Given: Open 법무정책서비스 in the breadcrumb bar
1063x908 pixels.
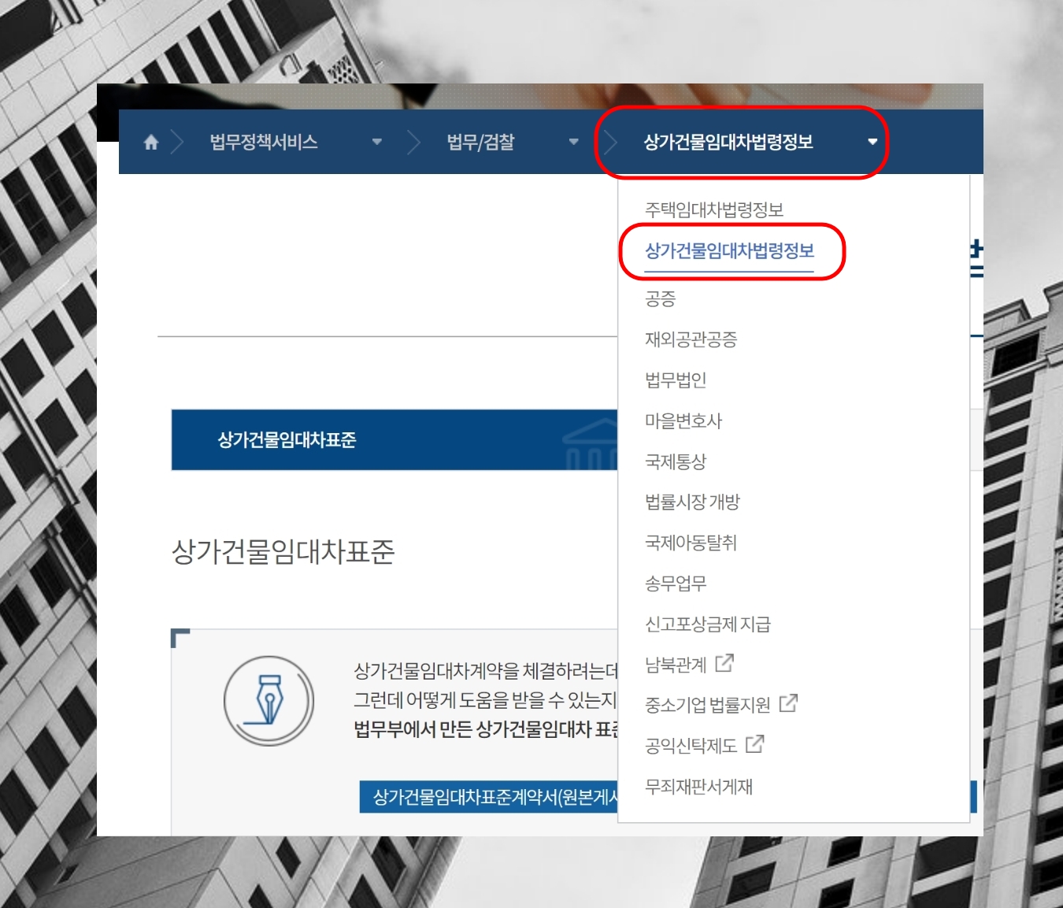Looking at the screenshot, I should click(264, 142).
